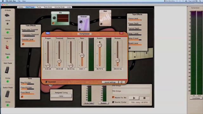
Task: Open the FBX_Edit_Mac application menu
Action: 11,1
